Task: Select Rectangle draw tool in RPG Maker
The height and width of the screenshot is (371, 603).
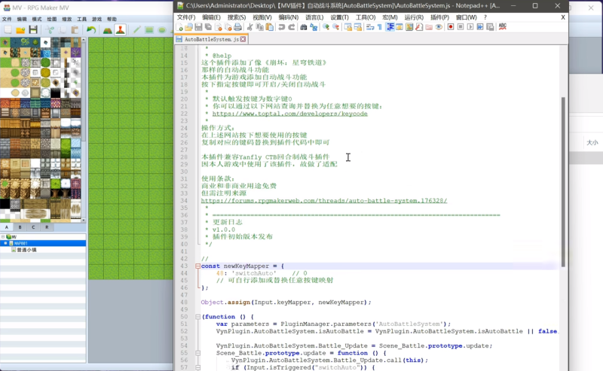Action: coord(149,30)
